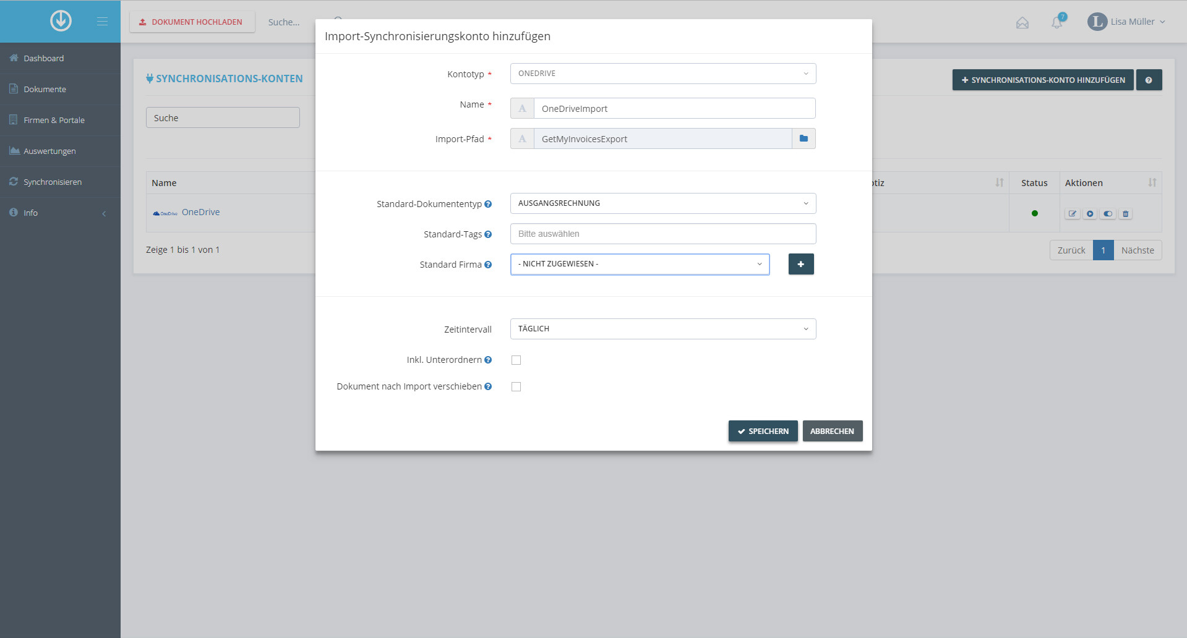Sort by Aktionen column arrows
The width and height of the screenshot is (1187, 638).
[x=1152, y=182]
